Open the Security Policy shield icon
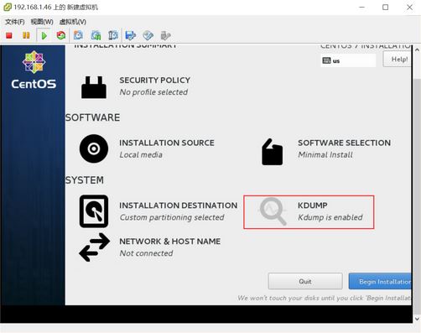This screenshot has width=421, height=333. click(x=94, y=87)
